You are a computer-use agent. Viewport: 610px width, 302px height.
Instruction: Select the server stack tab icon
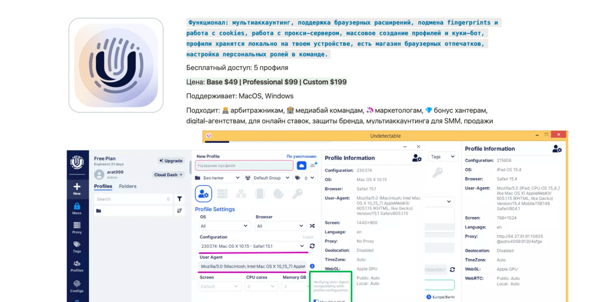(x=222, y=194)
